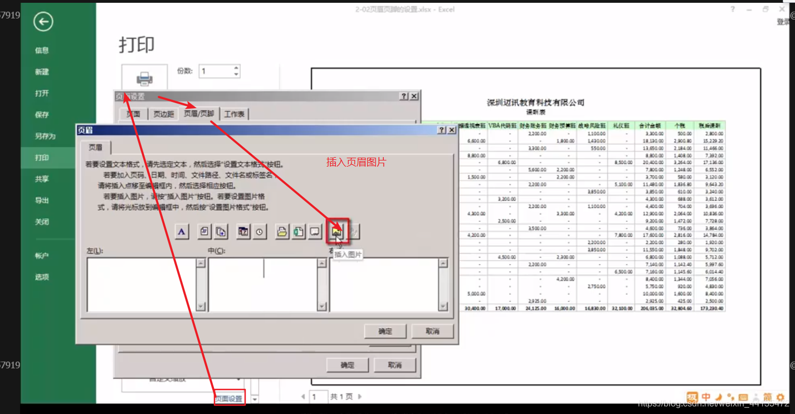Click the printer Print button
Screen dimensions: 795x414
click(x=144, y=78)
